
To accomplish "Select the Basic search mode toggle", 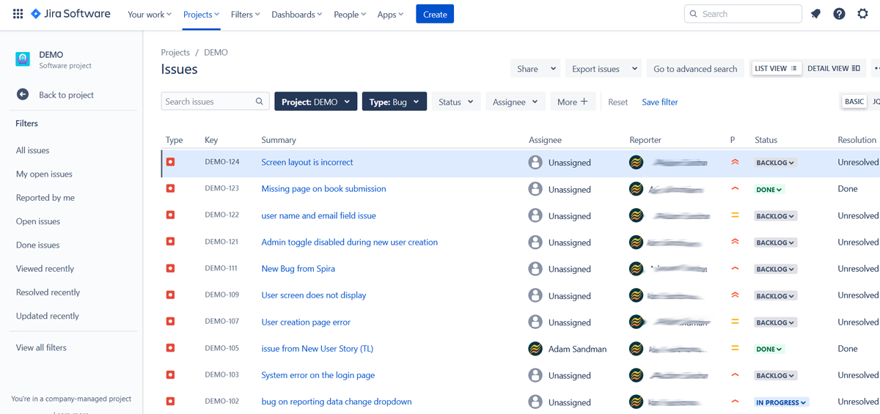I will tap(854, 102).
